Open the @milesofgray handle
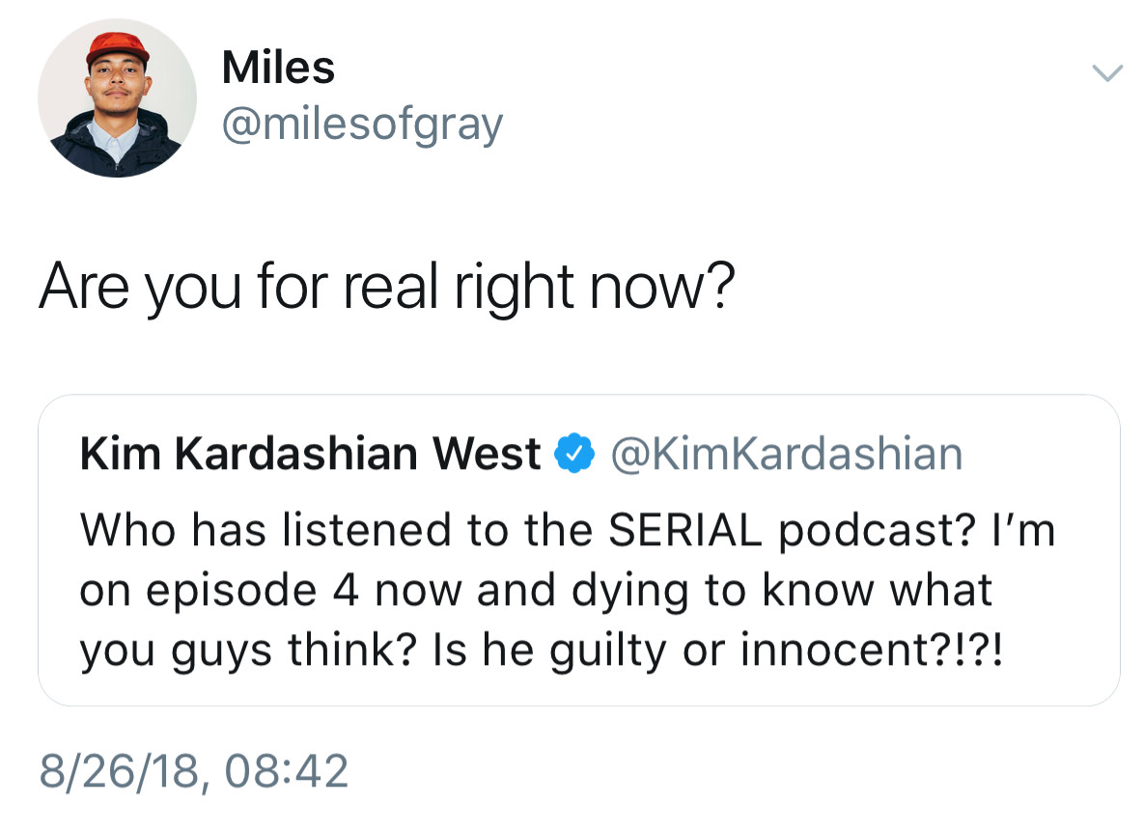1144x831 pixels. [362, 124]
